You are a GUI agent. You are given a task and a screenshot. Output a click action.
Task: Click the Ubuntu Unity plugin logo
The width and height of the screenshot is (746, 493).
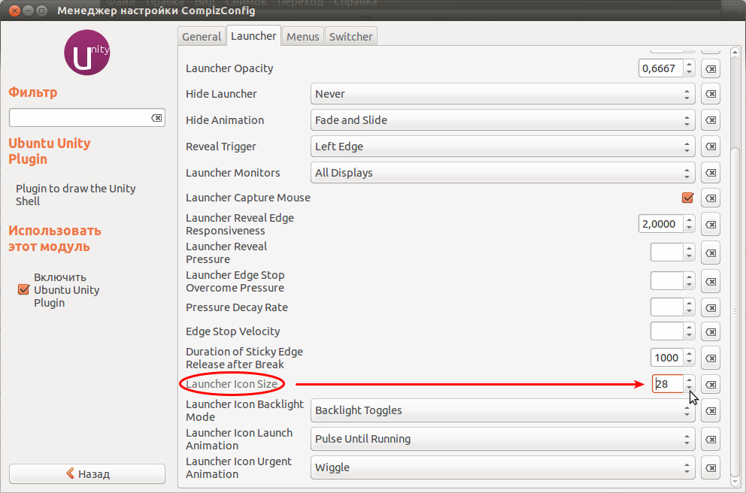click(x=87, y=53)
